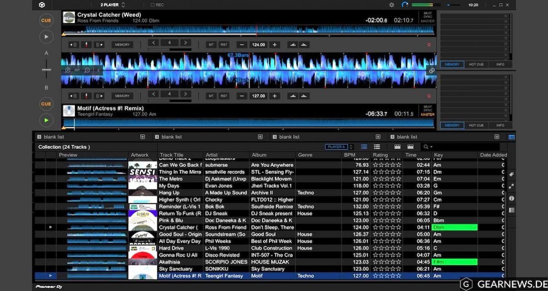Viewport: 548px width, 291px height.
Task: Open the search filter dropdown
Action: (x=428, y=147)
